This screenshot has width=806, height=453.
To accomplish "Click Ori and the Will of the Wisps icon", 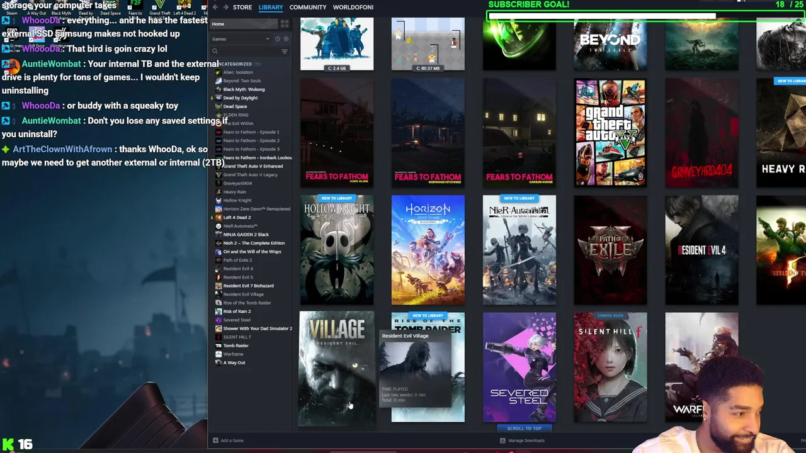I will coord(219,252).
